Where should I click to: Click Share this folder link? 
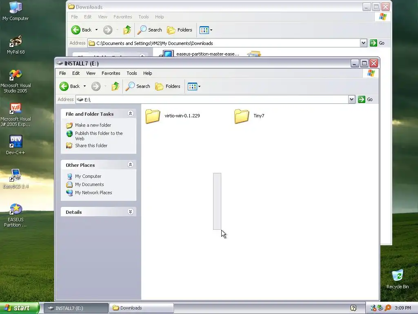[91, 146]
